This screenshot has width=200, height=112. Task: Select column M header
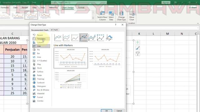[167, 34]
